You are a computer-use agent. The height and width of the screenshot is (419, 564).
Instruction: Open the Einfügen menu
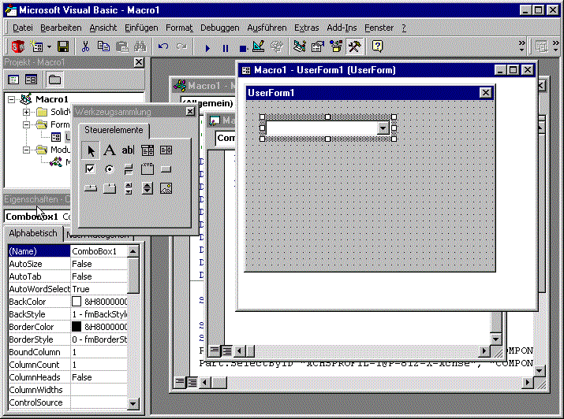(141, 28)
